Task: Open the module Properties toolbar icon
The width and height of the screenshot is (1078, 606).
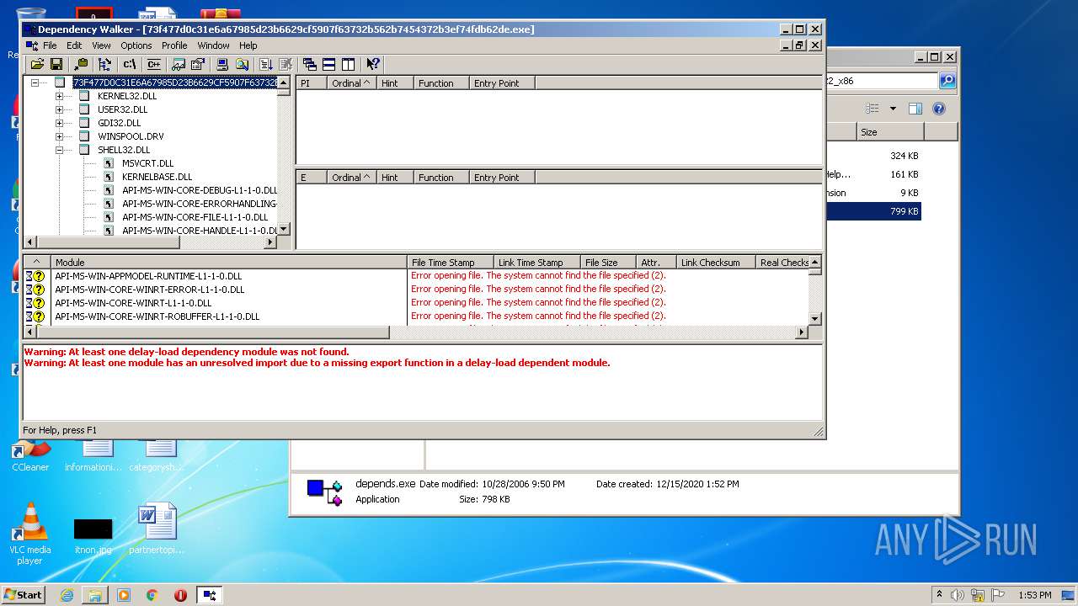Action: [x=198, y=64]
